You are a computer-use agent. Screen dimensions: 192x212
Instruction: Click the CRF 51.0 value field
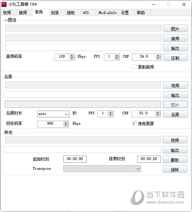point(144,114)
